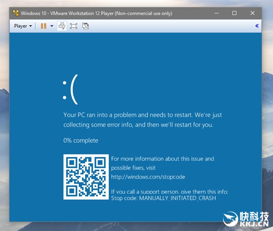This screenshot has width=273, height=231.
Task: Expand the power options dropdown arrow
Action: (52, 26)
